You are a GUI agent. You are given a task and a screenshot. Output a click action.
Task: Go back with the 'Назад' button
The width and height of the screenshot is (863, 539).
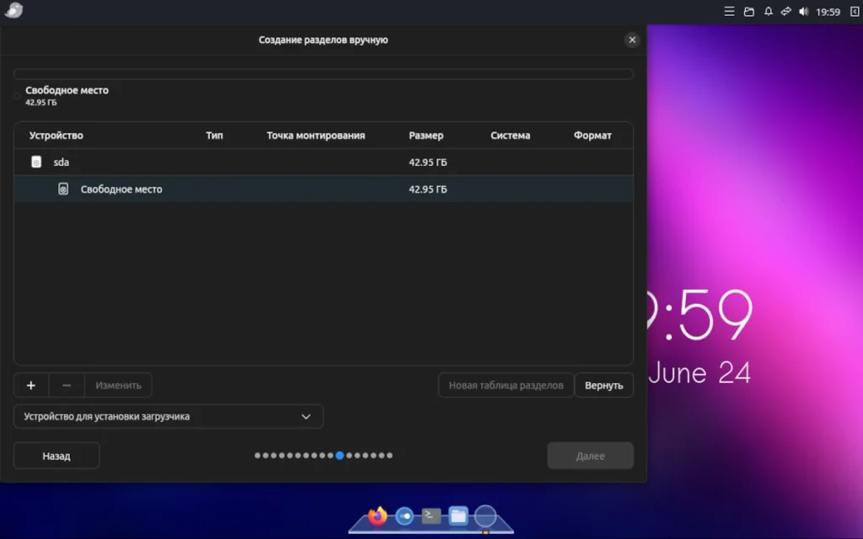[x=56, y=456]
